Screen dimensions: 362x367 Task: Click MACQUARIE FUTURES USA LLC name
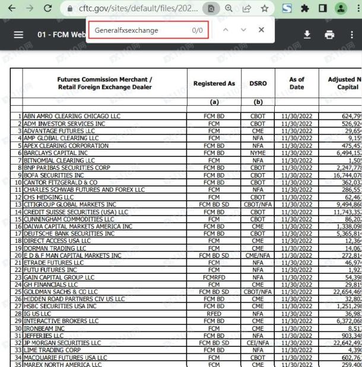(x=65, y=357)
